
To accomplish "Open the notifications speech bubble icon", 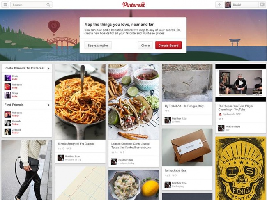I will pyautogui.click(x=262, y=5).
